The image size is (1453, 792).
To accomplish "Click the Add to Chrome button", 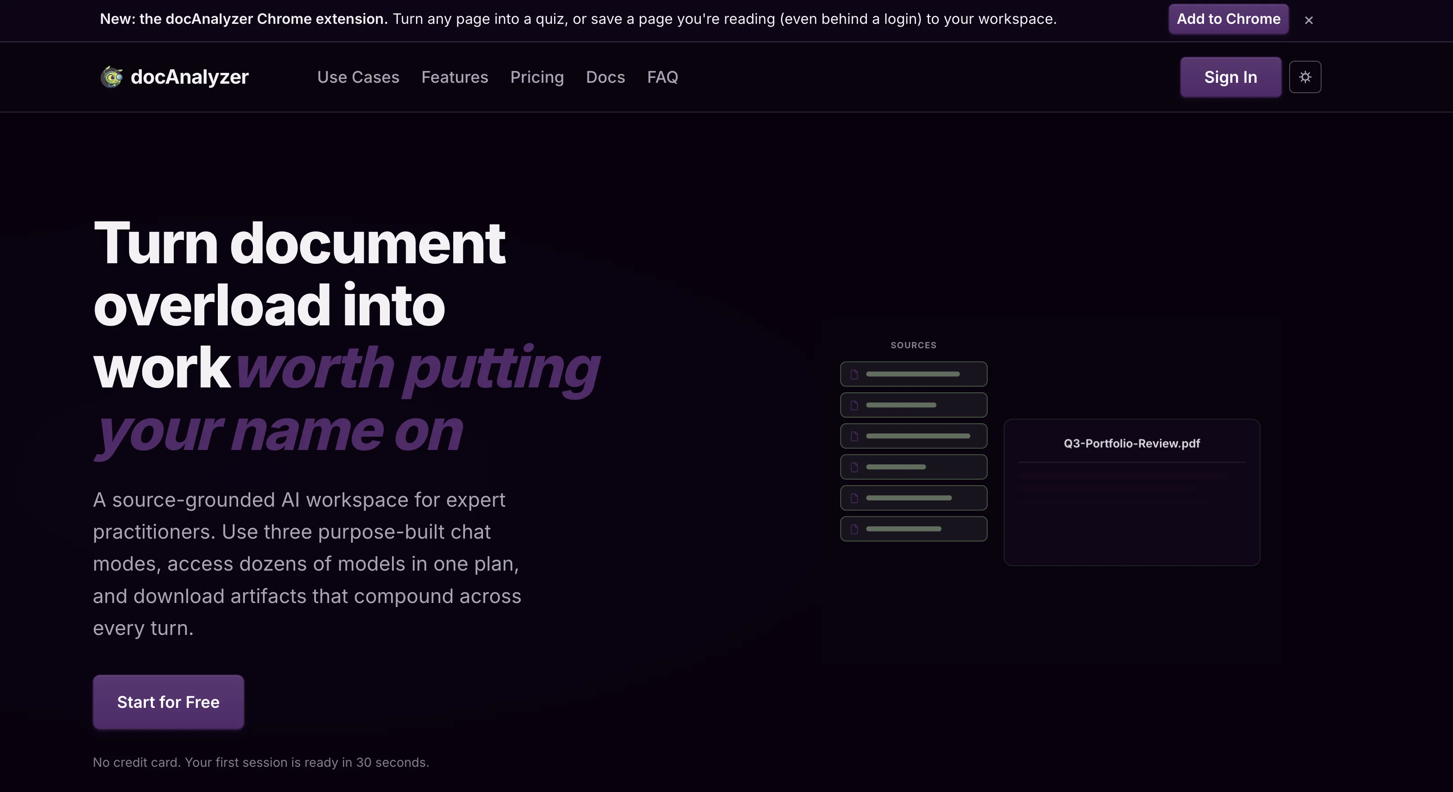I will pyautogui.click(x=1228, y=19).
